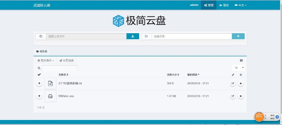Click the 1-2 / 2 pagination text
Viewport: 282px width, 125px height.
41,107
